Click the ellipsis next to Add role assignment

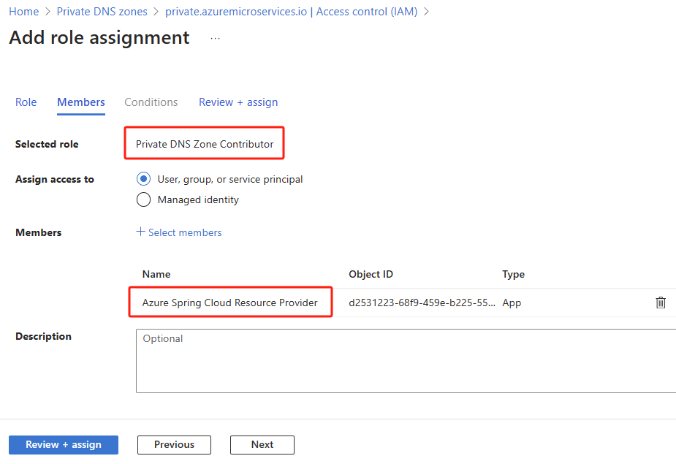point(215,38)
